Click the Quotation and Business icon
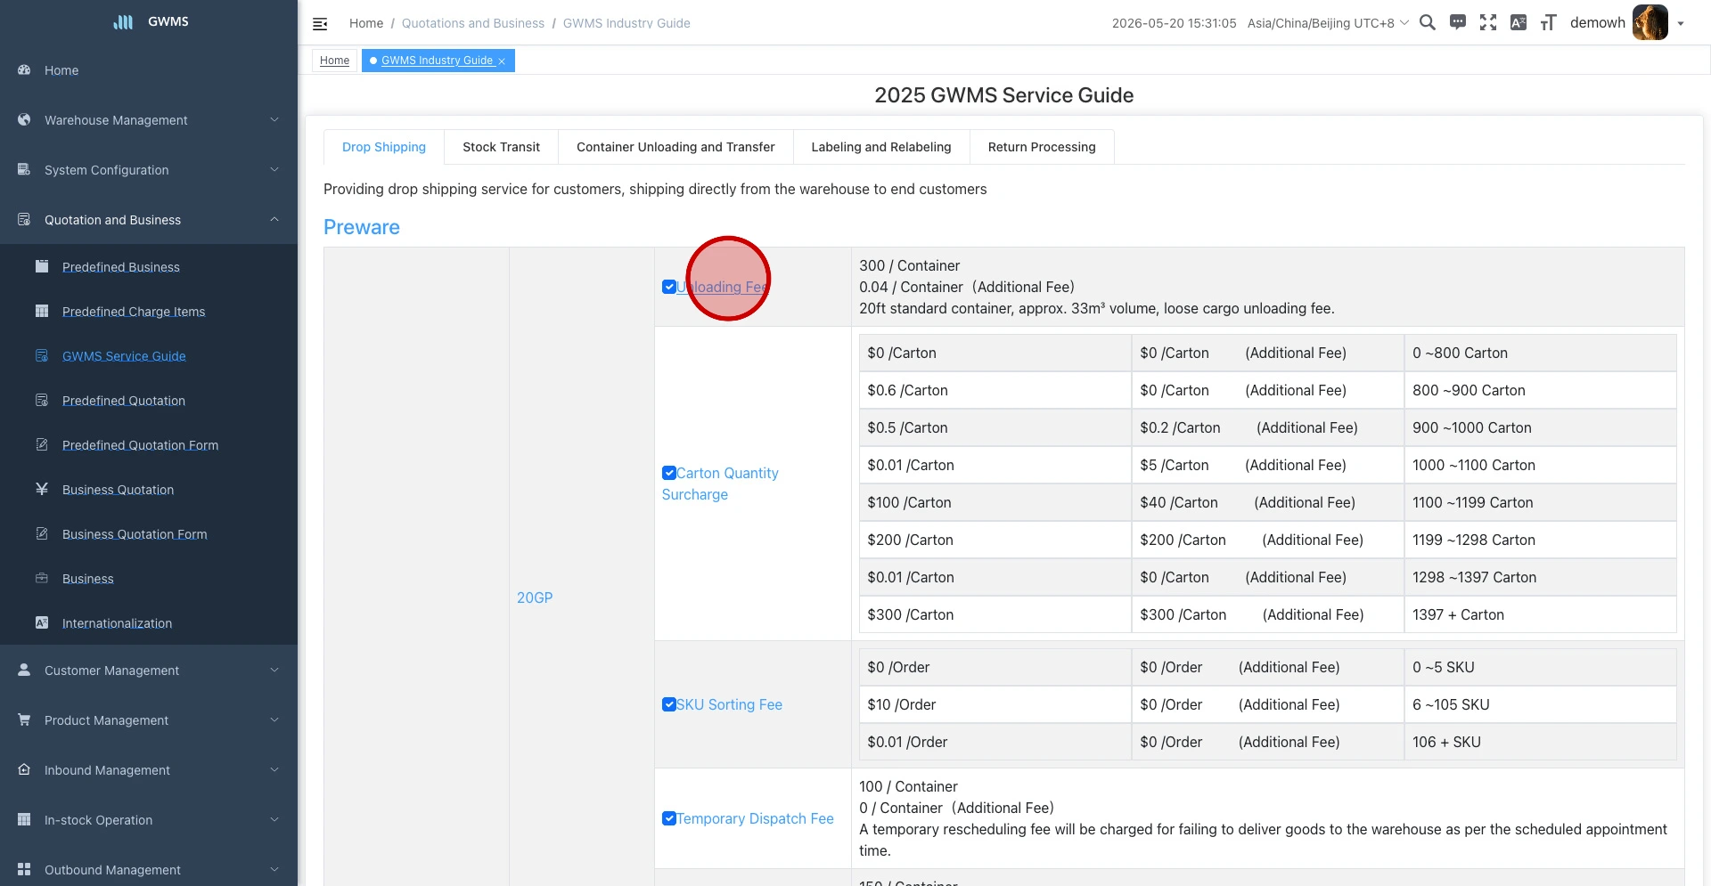The height and width of the screenshot is (886, 1711). point(24,219)
